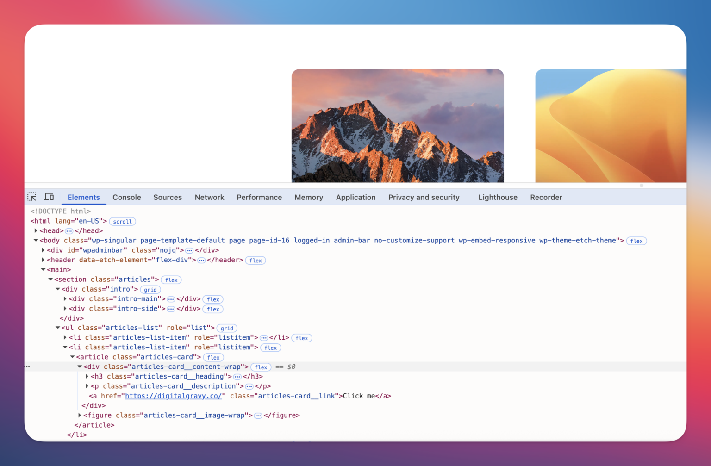
Task: Open the Sources tab
Action: 168,197
